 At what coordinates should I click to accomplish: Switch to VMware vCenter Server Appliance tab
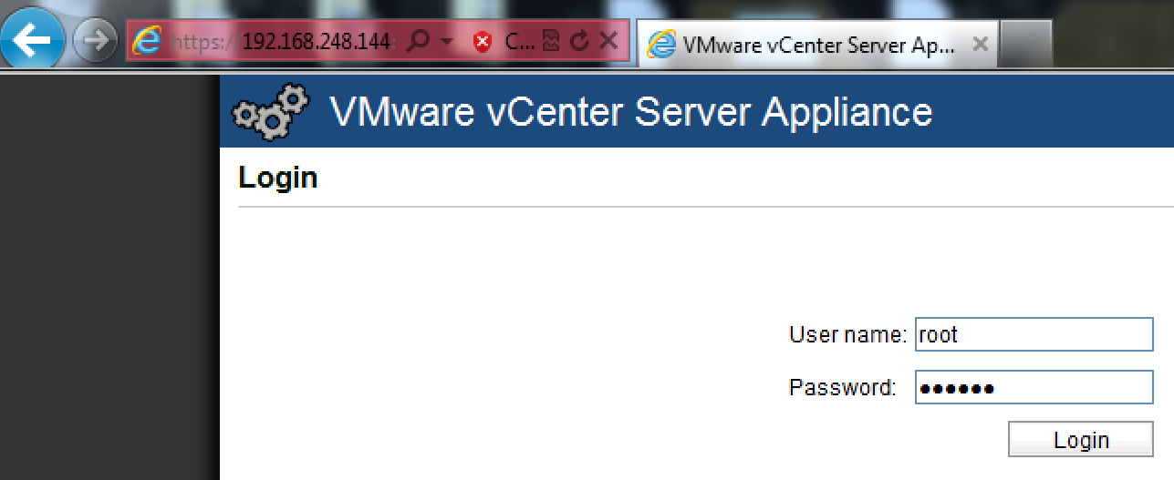[x=818, y=44]
